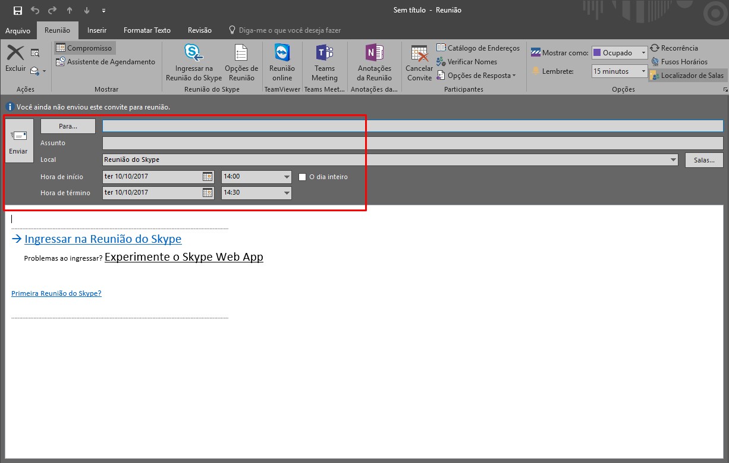
Task: Expand the Local dropdown arrow
Action: click(x=673, y=159)
